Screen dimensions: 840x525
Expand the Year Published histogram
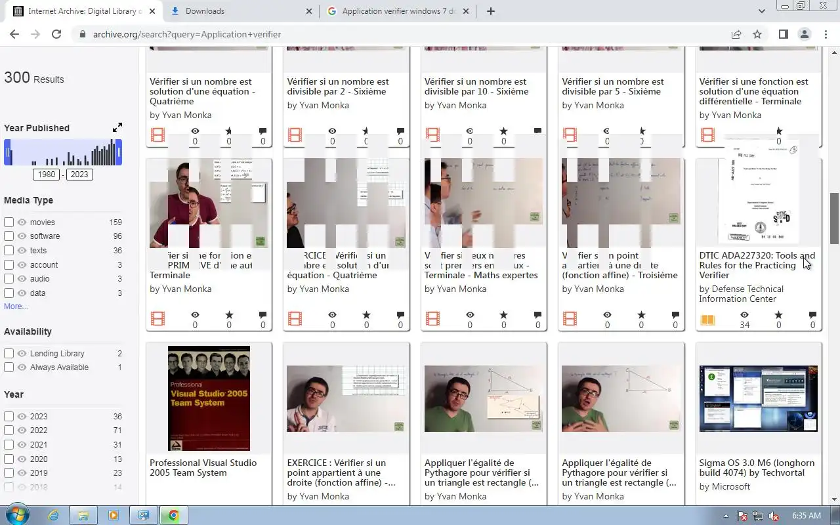117,127
